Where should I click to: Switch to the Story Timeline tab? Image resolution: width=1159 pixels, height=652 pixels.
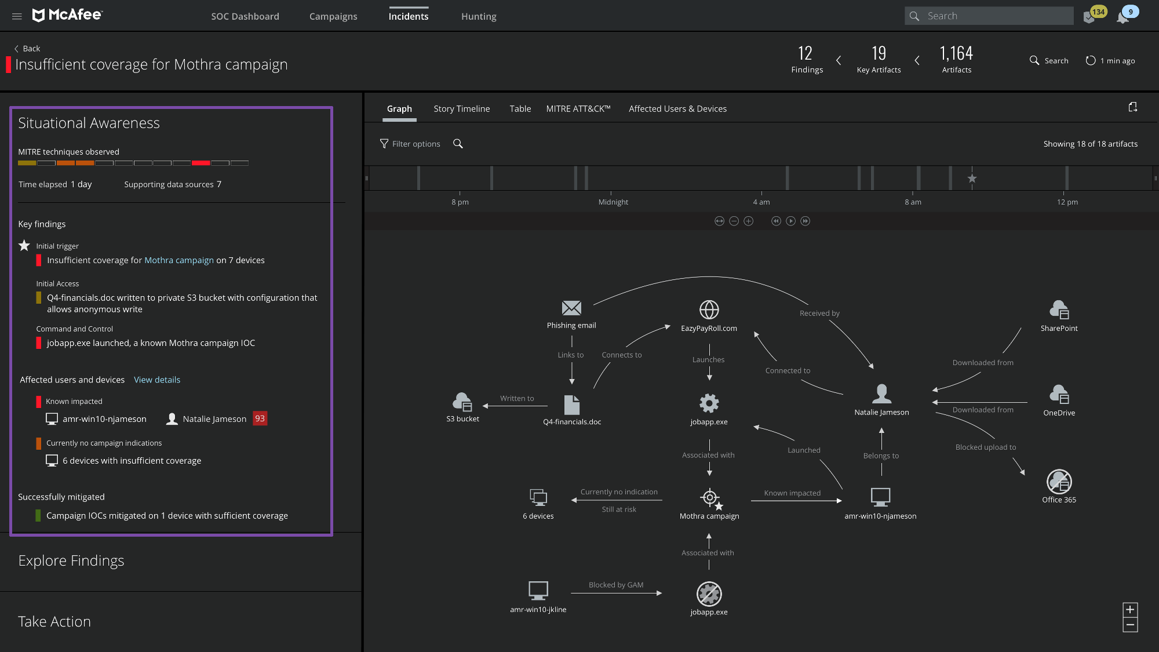tap(462, 109)
